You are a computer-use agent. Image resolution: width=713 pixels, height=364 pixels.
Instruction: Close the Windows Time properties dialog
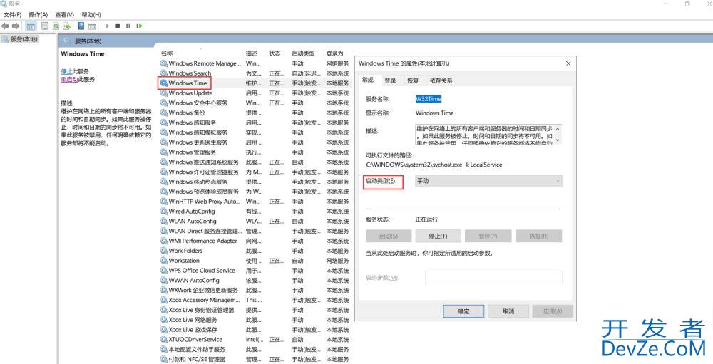click(x=568, y=63)
